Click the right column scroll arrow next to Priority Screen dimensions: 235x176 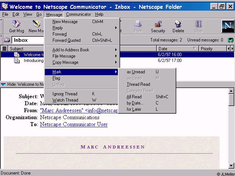point(232,49)
